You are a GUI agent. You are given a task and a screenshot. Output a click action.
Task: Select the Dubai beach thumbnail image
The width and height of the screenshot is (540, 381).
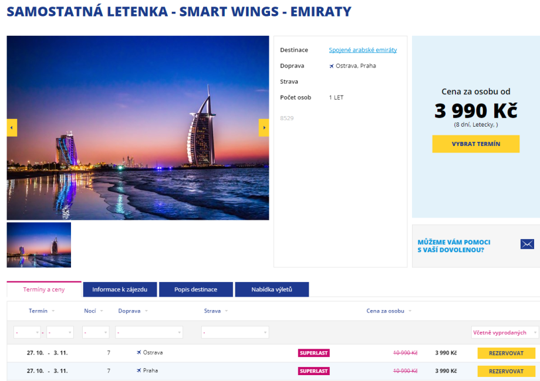(x=39, y=245)
